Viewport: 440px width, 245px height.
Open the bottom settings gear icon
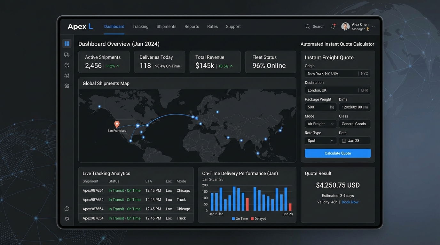point(67,219)
